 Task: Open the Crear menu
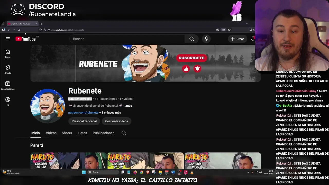pos(237,39)
